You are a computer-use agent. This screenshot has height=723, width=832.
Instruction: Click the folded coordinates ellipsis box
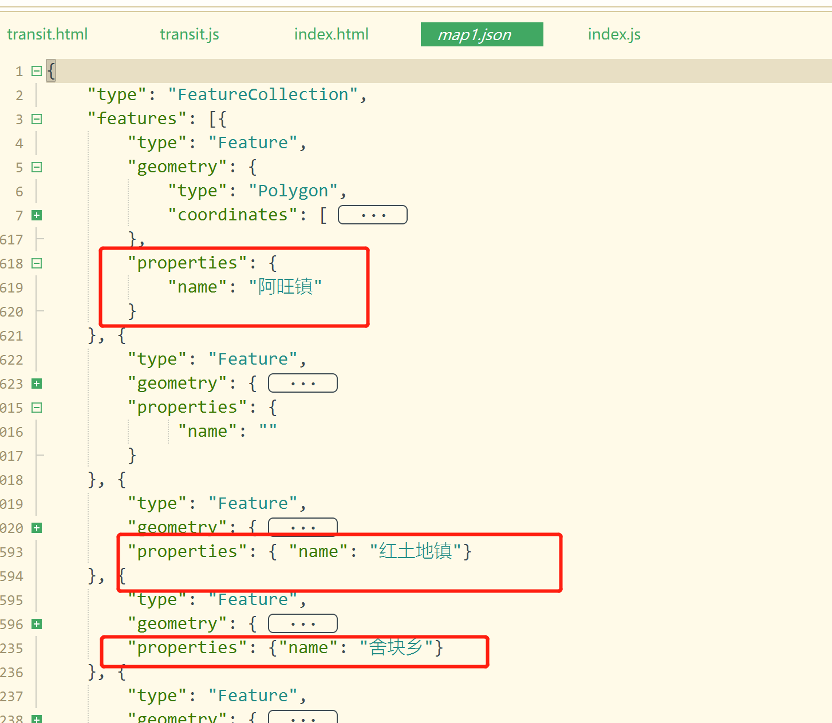tap(373, 215)
